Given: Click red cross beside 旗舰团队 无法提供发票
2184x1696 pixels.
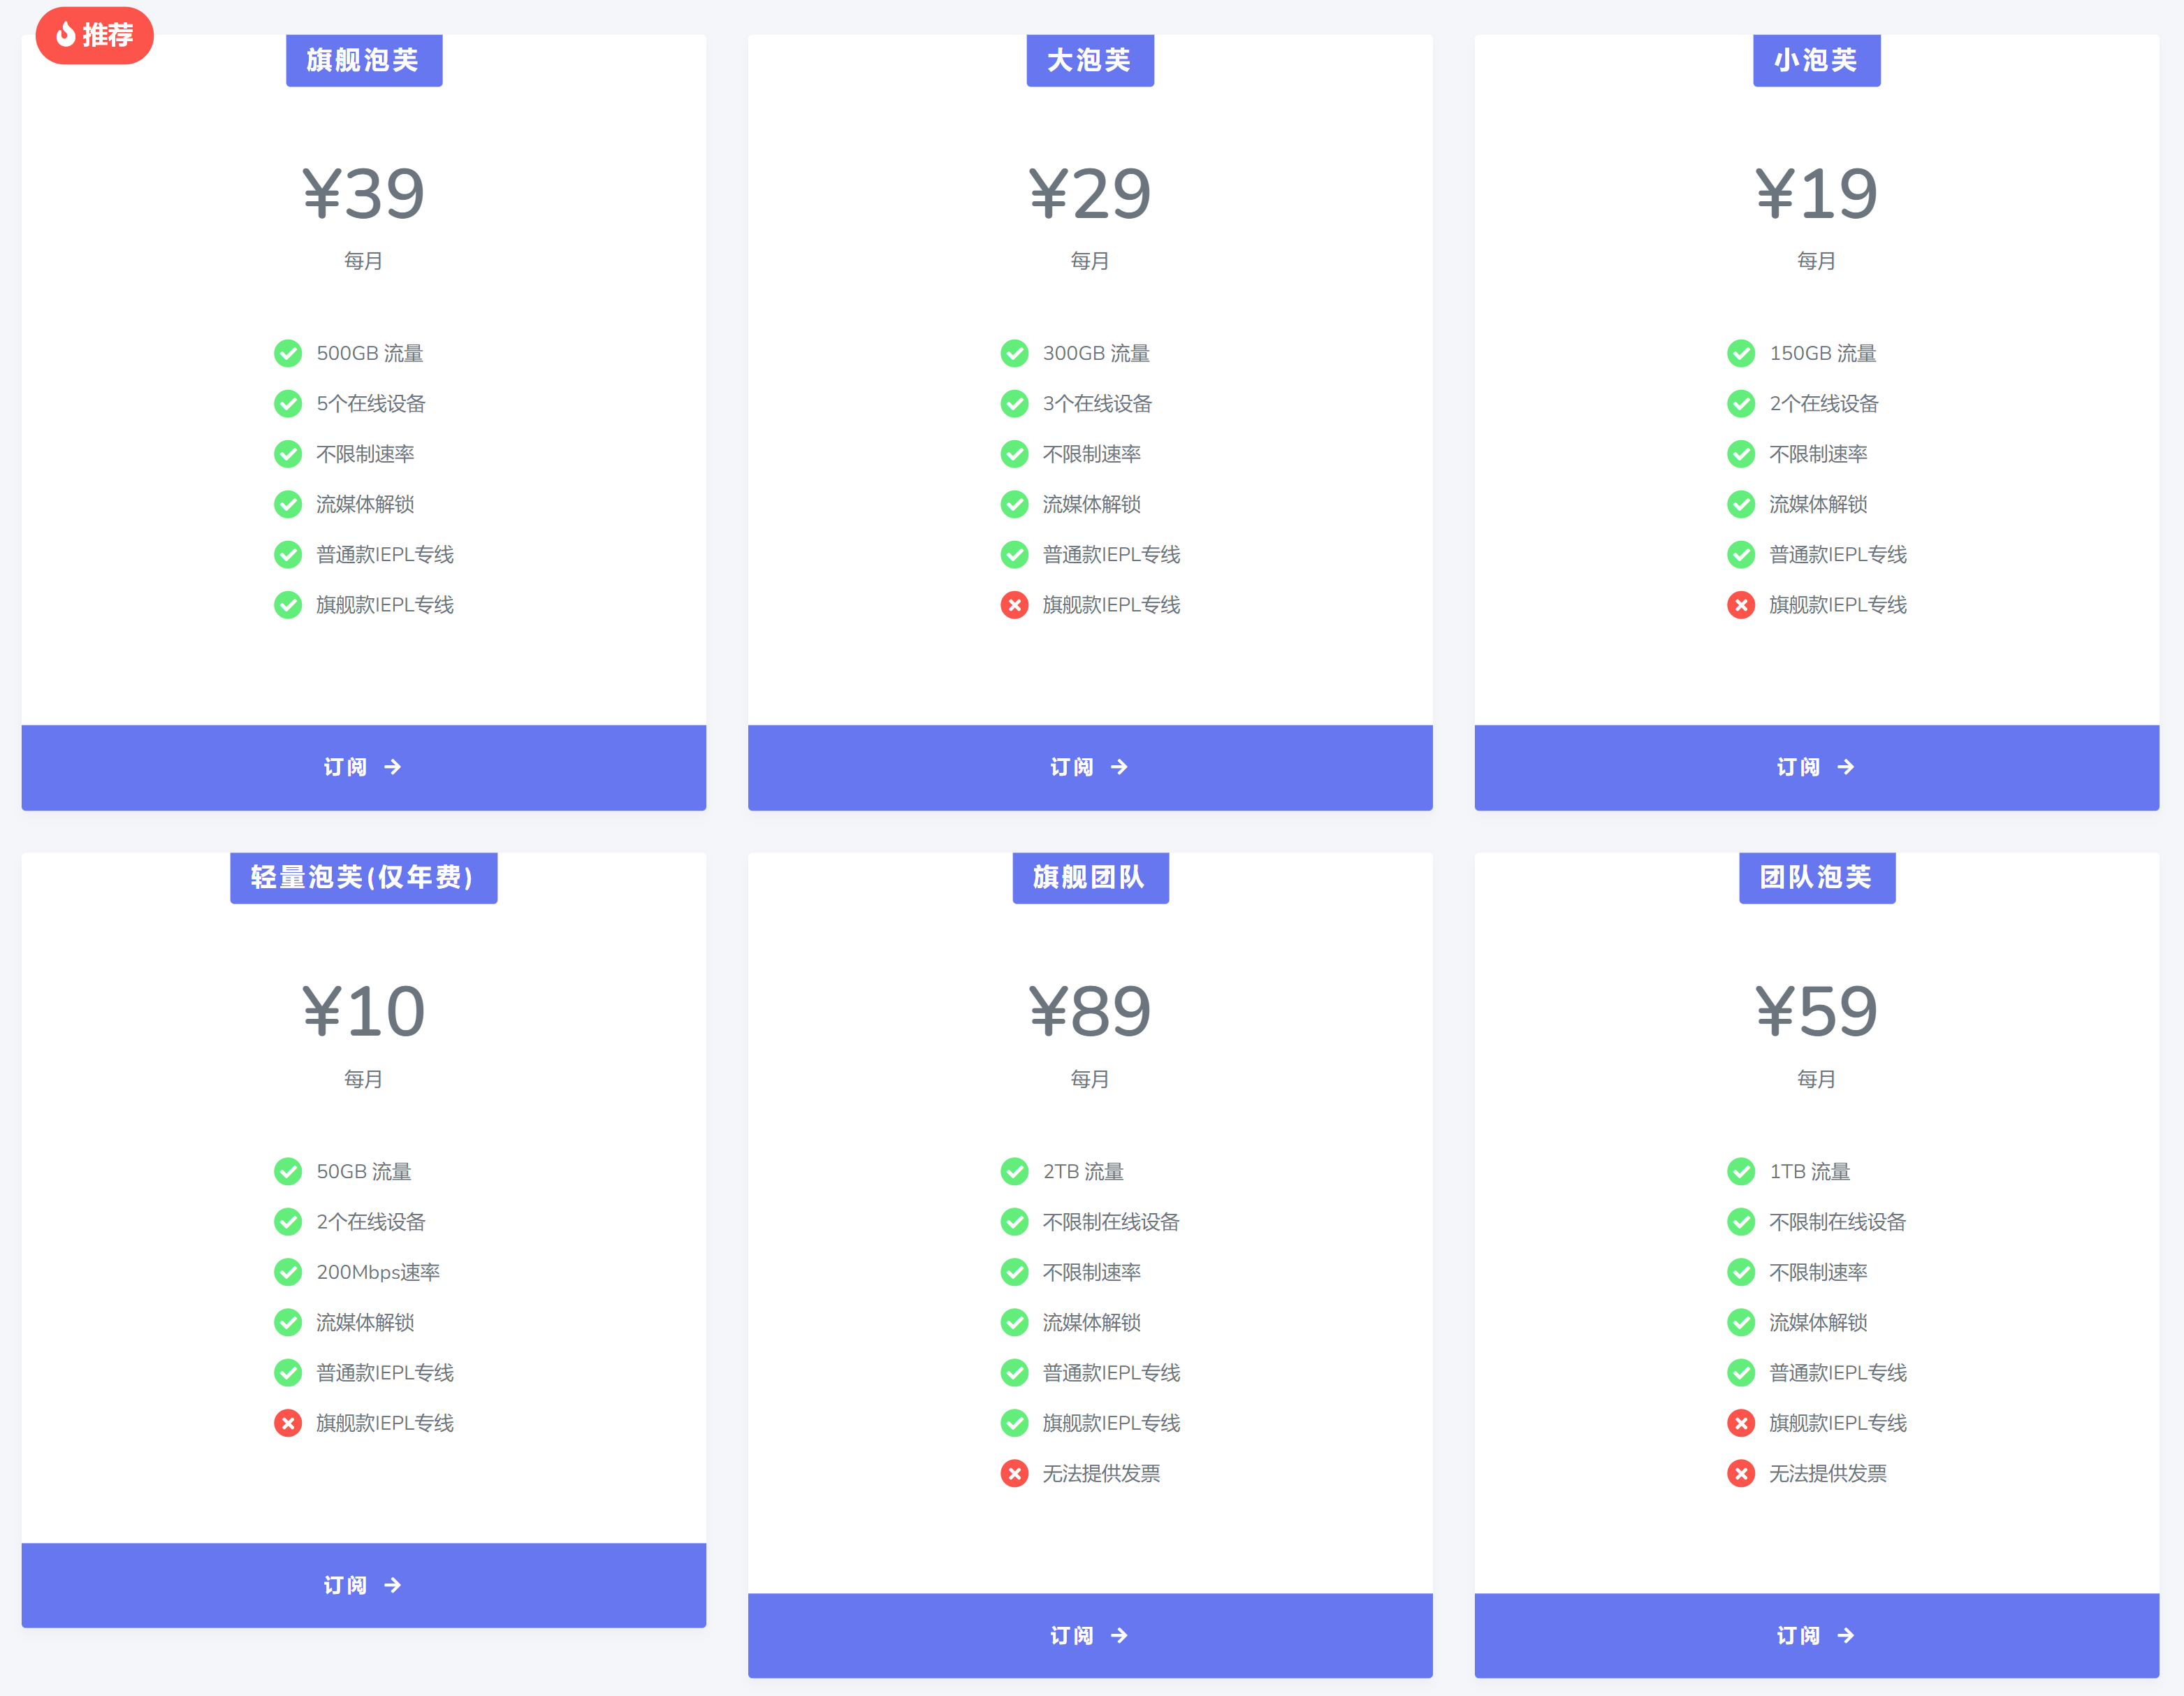Looking at the screenshot, I should 1014,1473.
